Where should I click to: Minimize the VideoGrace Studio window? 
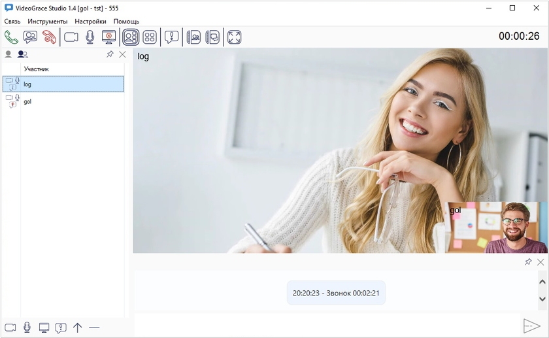point(489,8)
